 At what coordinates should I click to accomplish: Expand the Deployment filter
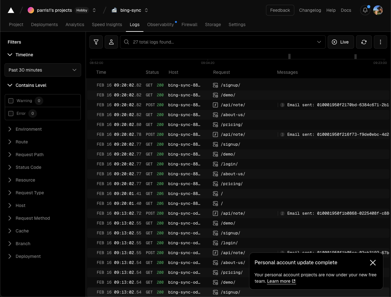[x=24, y=256]
